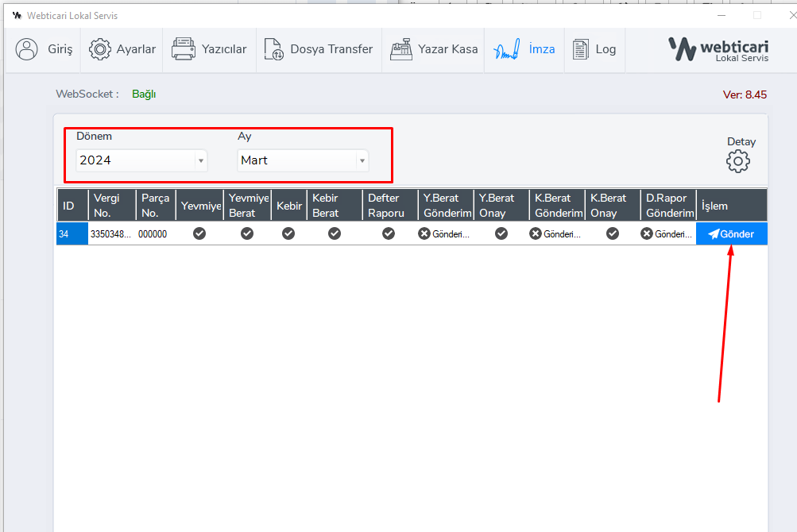Click Gönderi... text under Y.Berat Gönderim

[x=451, y=234]
